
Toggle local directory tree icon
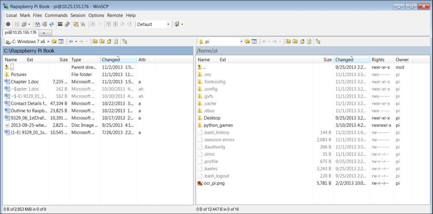click(x=125, y=41)
